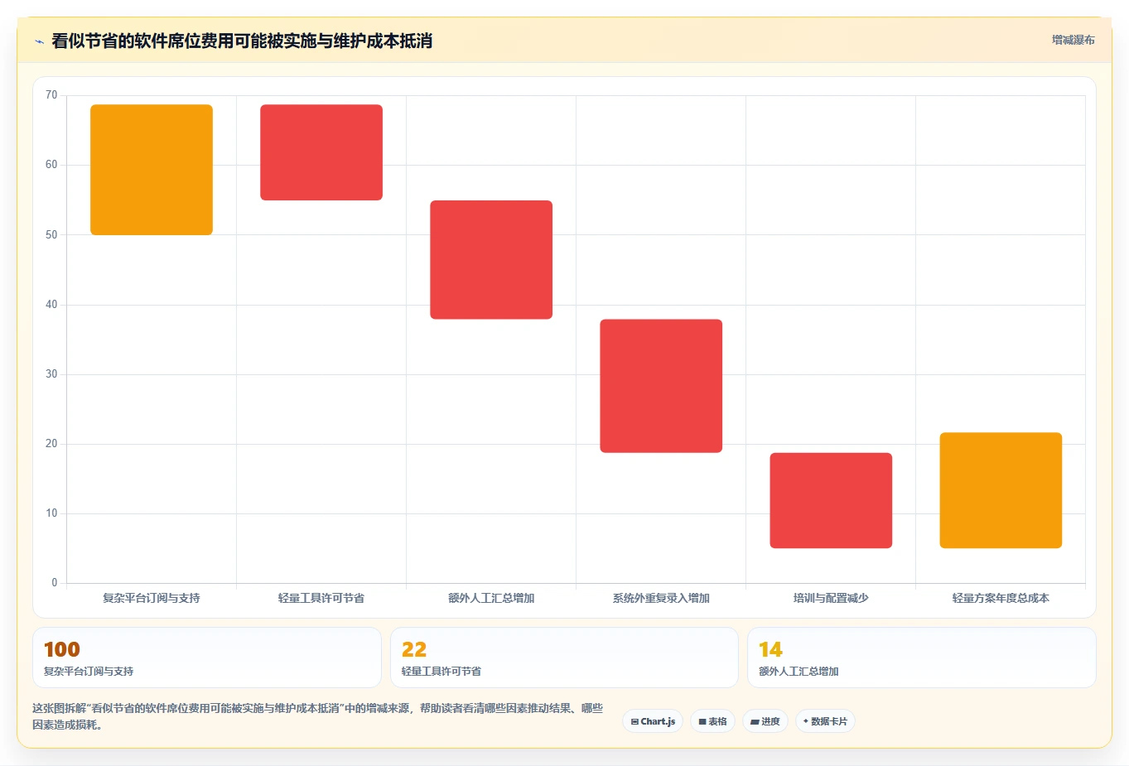Click the y-axis tick label 0
1129x766 pixels.
[x=55, y=583]
